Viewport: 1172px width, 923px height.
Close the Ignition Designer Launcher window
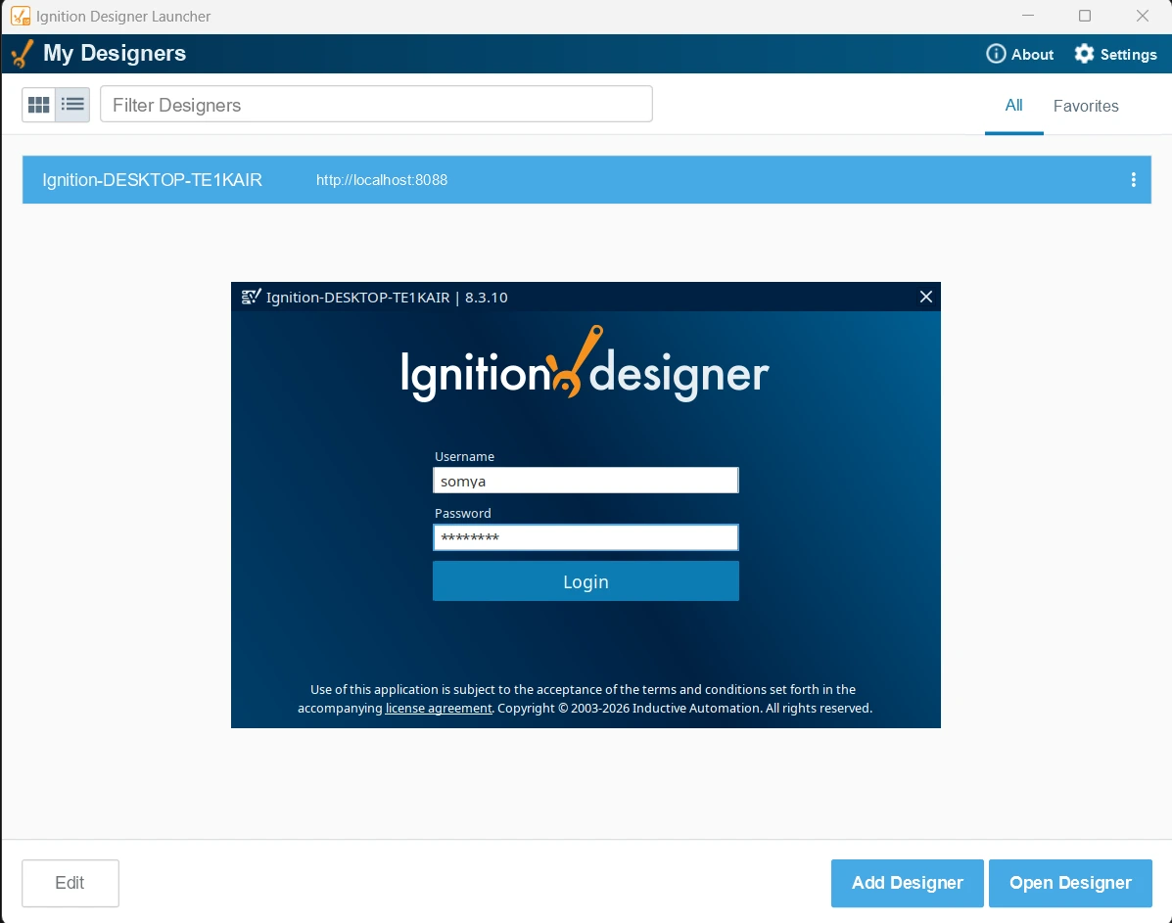[1142, 16]
